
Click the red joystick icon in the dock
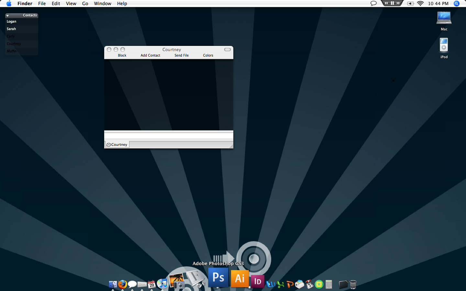point(309,284)
